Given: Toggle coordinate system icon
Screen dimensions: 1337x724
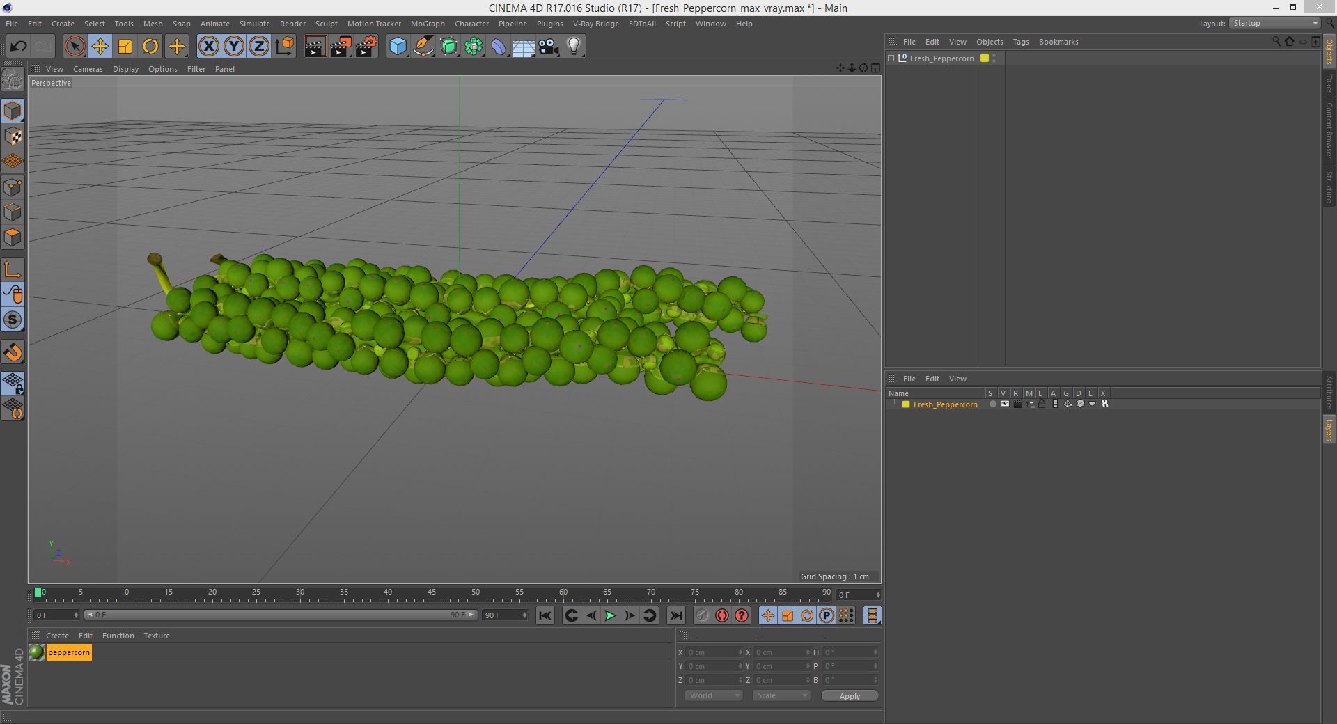Looking at the screenshot, I should [x=285, y=47].
